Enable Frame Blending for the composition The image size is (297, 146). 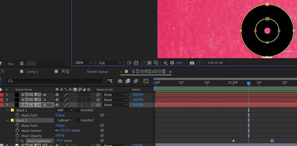[x=128, y=81]
